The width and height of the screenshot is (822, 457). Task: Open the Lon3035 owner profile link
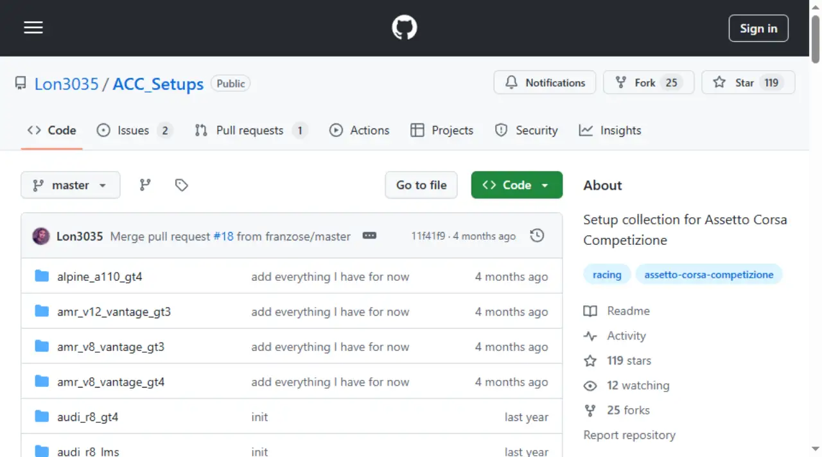pos(67,84)
